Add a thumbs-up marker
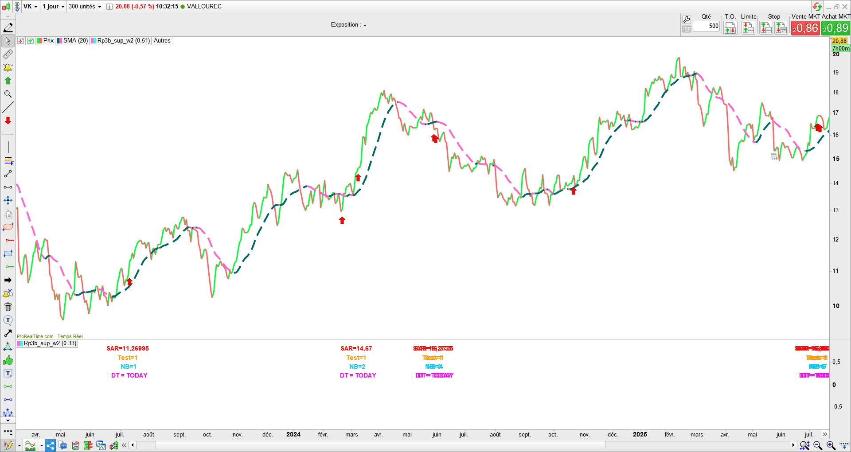 [8, 360]
